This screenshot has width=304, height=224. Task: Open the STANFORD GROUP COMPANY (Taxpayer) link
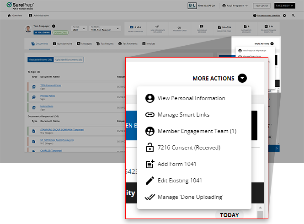62,129
